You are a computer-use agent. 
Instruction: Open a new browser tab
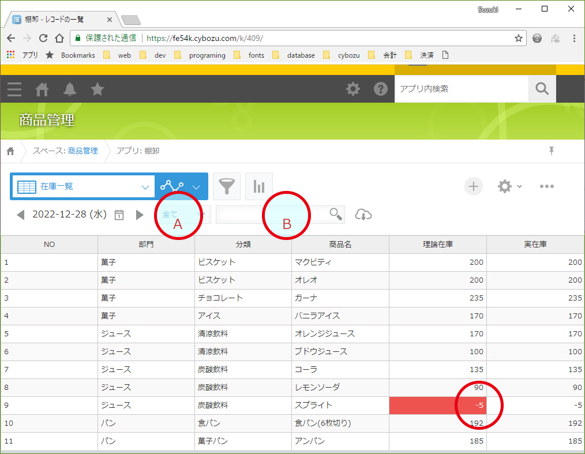click(x=131, y=20)
